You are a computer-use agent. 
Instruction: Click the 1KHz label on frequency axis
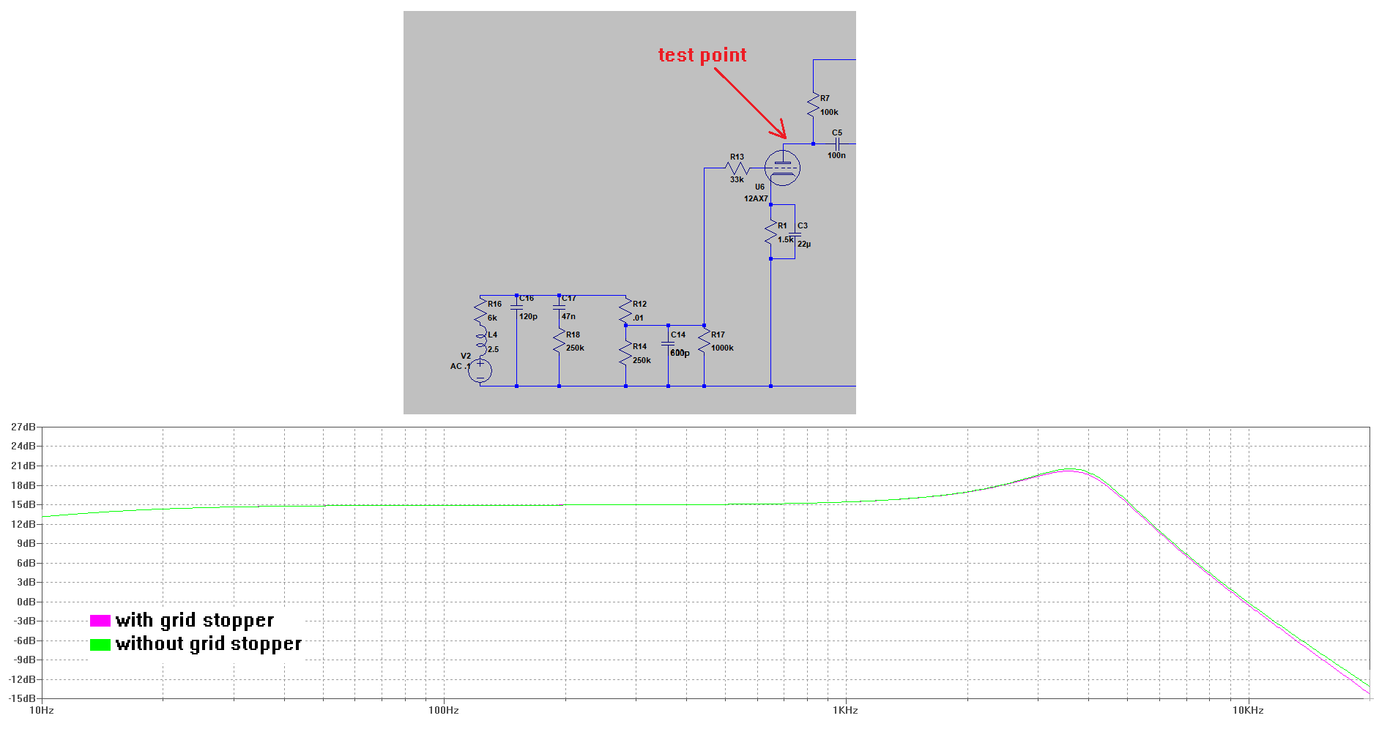click(845, 710)
